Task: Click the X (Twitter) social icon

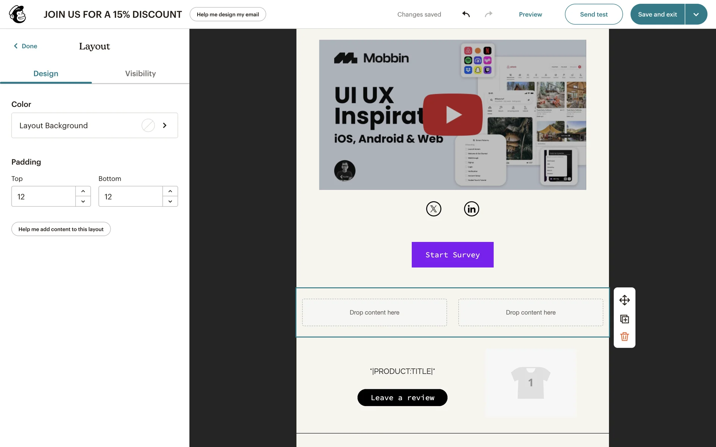Action: coord(433,209)
